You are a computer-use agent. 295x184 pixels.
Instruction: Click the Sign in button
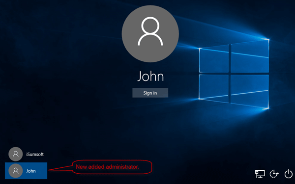(x=150, y=93)
